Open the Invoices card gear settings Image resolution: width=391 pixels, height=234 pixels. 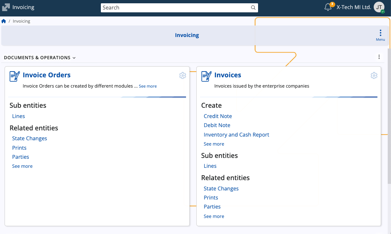click(374, 75)
